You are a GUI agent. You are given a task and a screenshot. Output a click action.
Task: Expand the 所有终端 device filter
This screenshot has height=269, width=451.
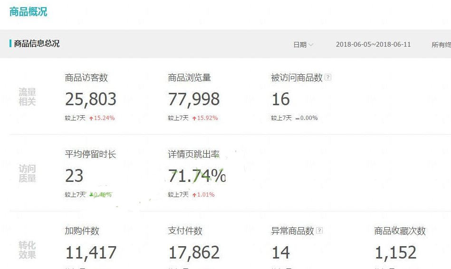coord(441,45)
